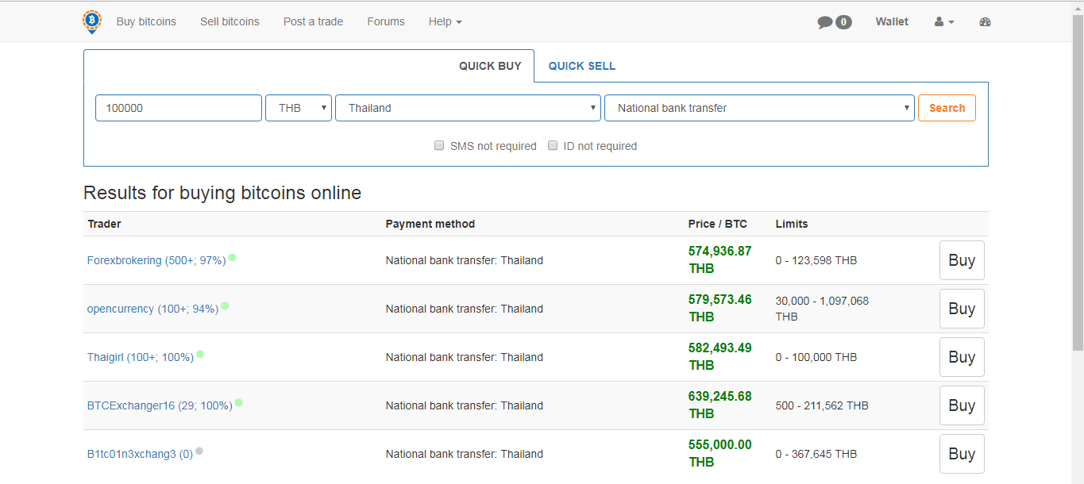Open B1tc01n3xchang3 trader profile link

tap(140, 454)
